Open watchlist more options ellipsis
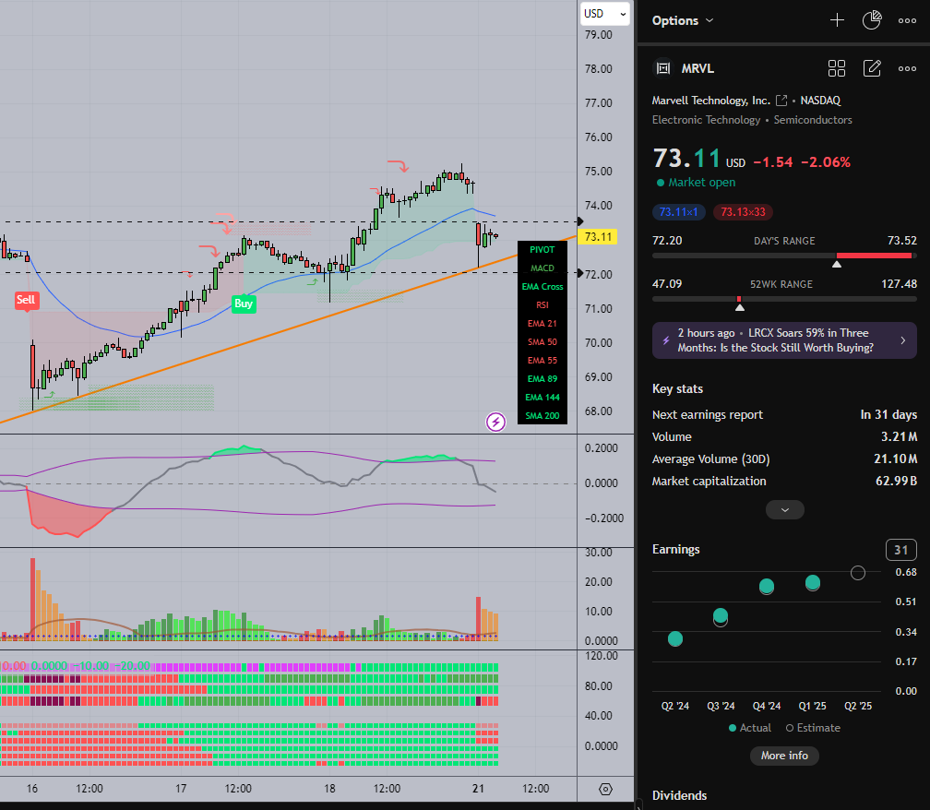The image size is (930, 810). (x=907, y=20)
